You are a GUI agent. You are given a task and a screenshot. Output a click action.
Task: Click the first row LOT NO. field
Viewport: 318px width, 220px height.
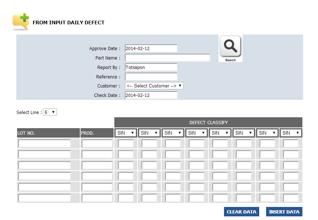coord(44,143)
